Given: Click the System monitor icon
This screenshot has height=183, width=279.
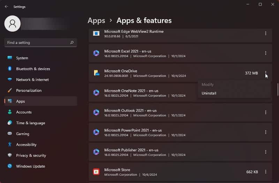Looking at the screenshot, I should [10, 58].
